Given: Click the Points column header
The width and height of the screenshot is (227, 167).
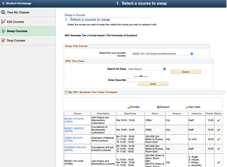Looking at the screenshot, I should coord(210,114).
